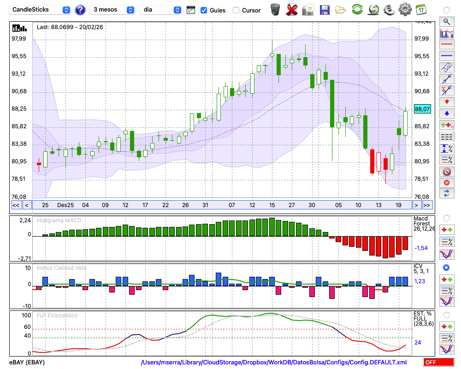The height and width of the screenshot is (369, 461).
Task: Click the 1,23 ICV value
Action: click(420, 281)
